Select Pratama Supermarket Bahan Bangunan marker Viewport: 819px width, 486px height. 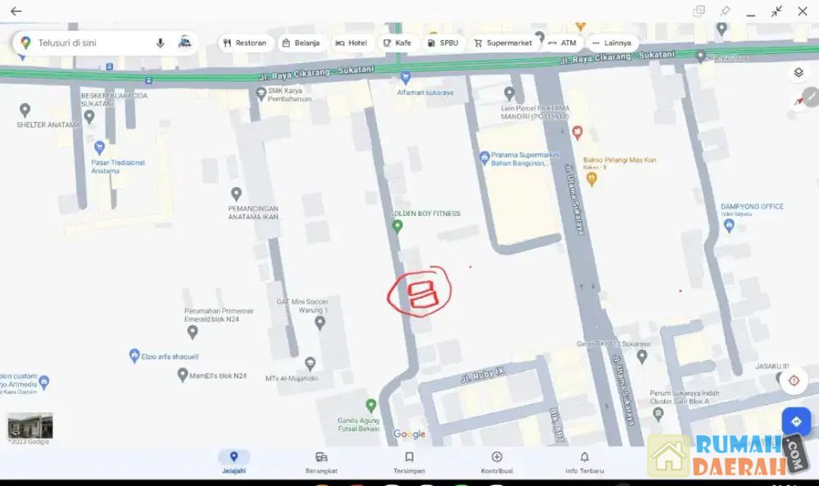point(484,157)
